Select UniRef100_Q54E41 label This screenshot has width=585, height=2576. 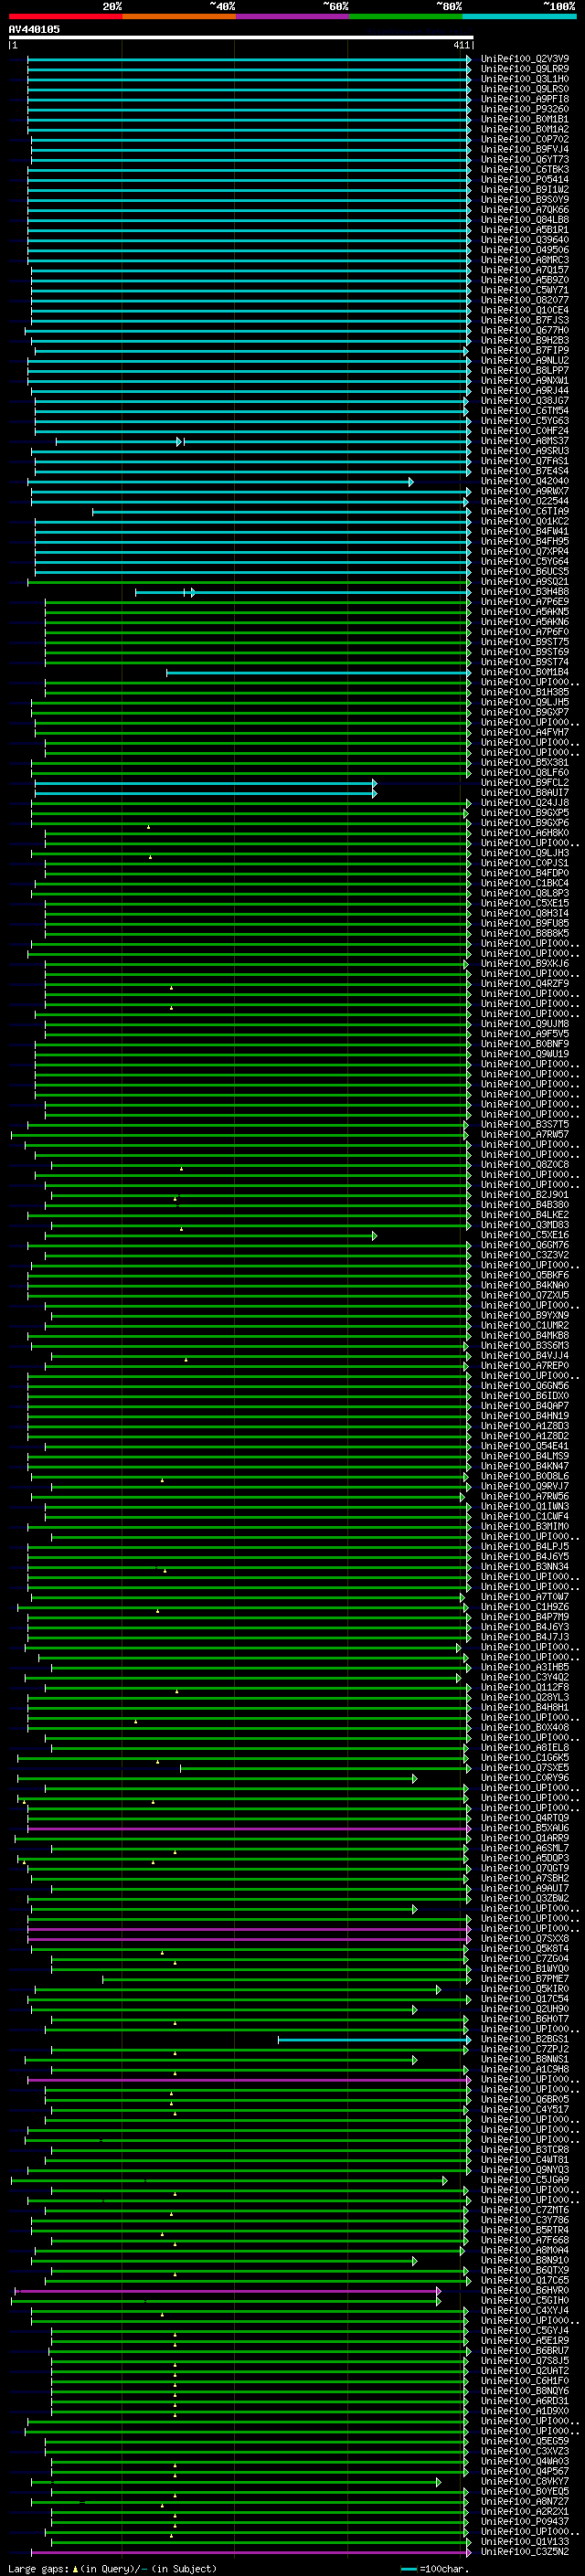point(525,1446)
